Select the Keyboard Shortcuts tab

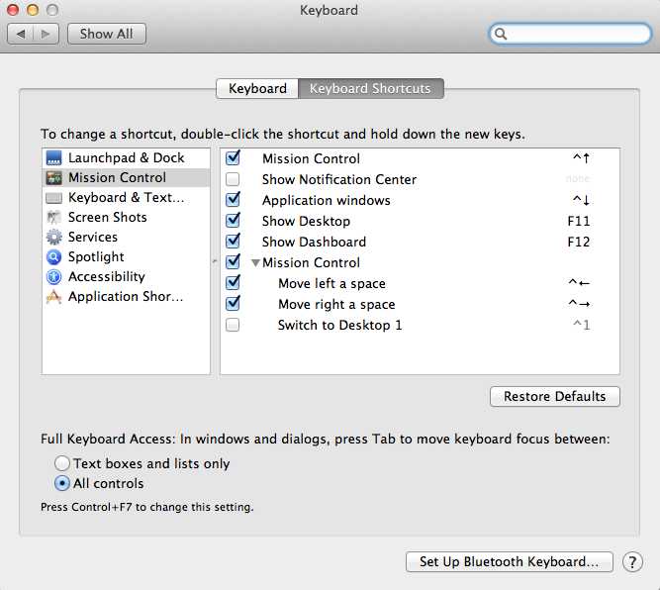point(370,88)
